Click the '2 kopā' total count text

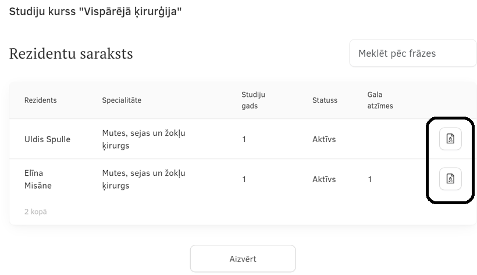point(35,212)
